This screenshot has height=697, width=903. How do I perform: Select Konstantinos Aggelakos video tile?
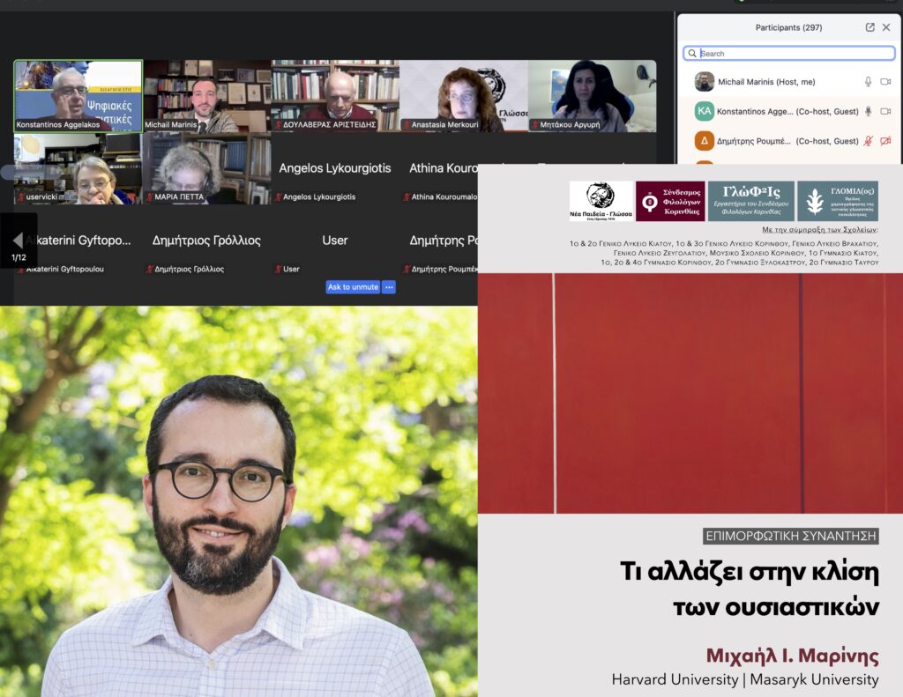[x=78, y=95]
